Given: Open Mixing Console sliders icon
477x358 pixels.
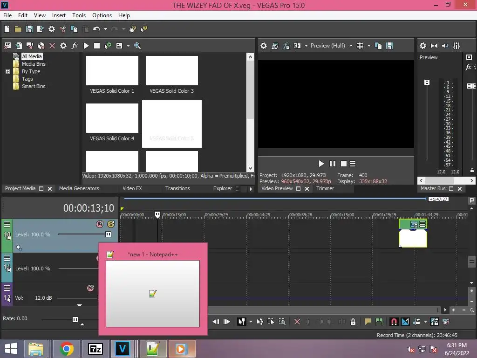Looking at the screenshot, I should click(457, 46).
